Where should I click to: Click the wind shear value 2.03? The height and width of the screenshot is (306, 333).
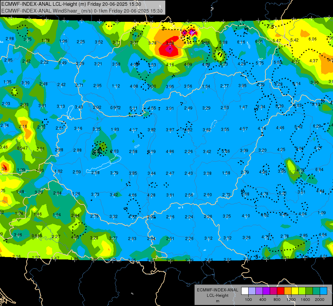[x=6, y=104]
